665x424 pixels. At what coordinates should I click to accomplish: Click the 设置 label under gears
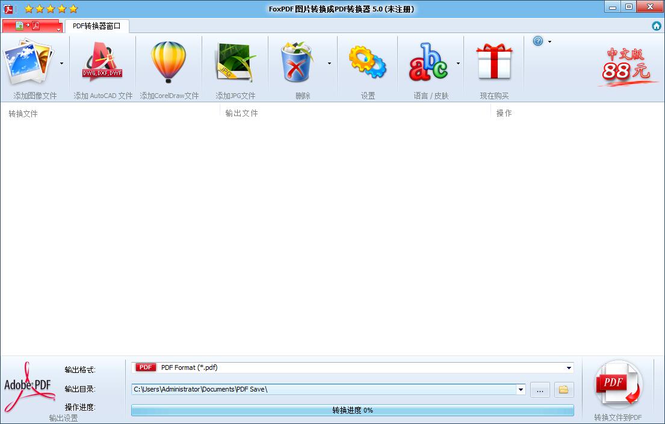pyautogui.click(x=368, y=96)
